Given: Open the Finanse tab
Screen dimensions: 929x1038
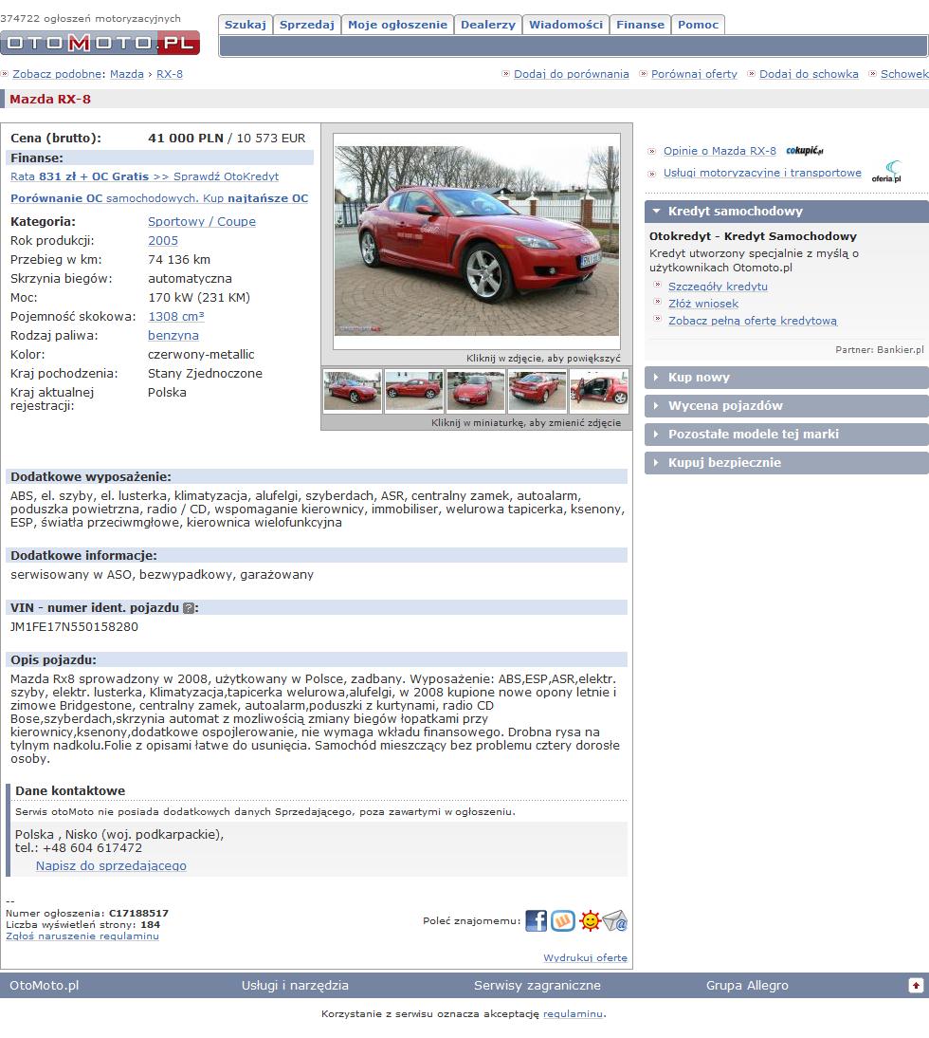Looking at the screenshot, I should tap(640, 25).
